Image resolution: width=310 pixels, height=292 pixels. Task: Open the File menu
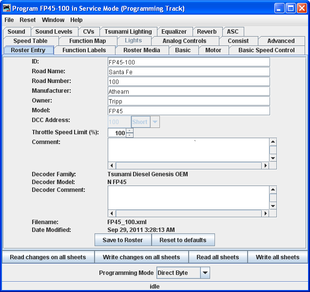9,20
